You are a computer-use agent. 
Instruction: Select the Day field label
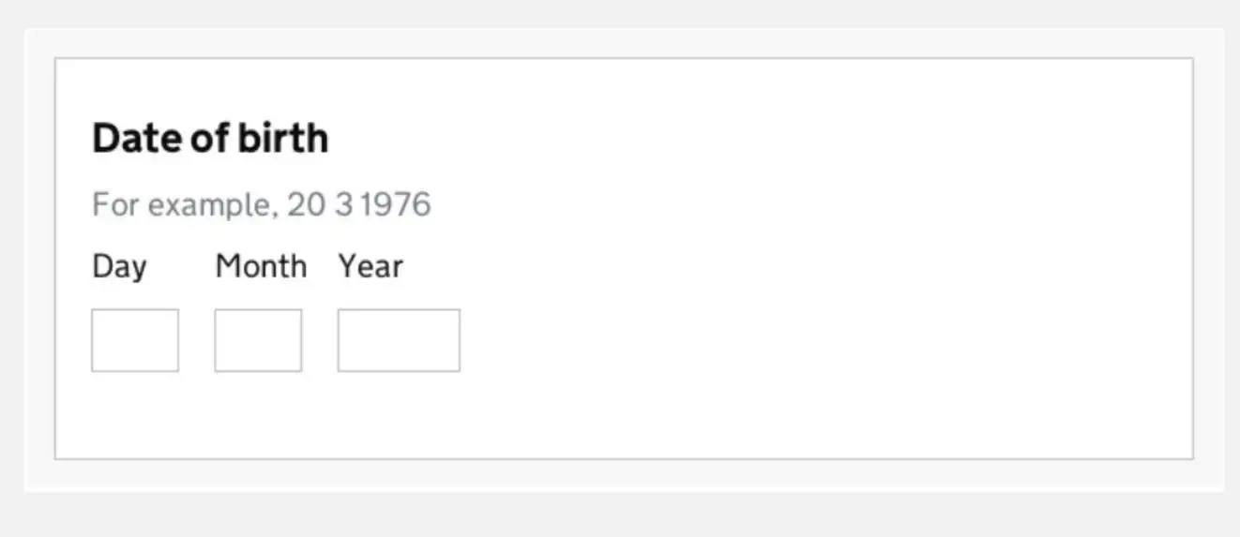(119, 266)
